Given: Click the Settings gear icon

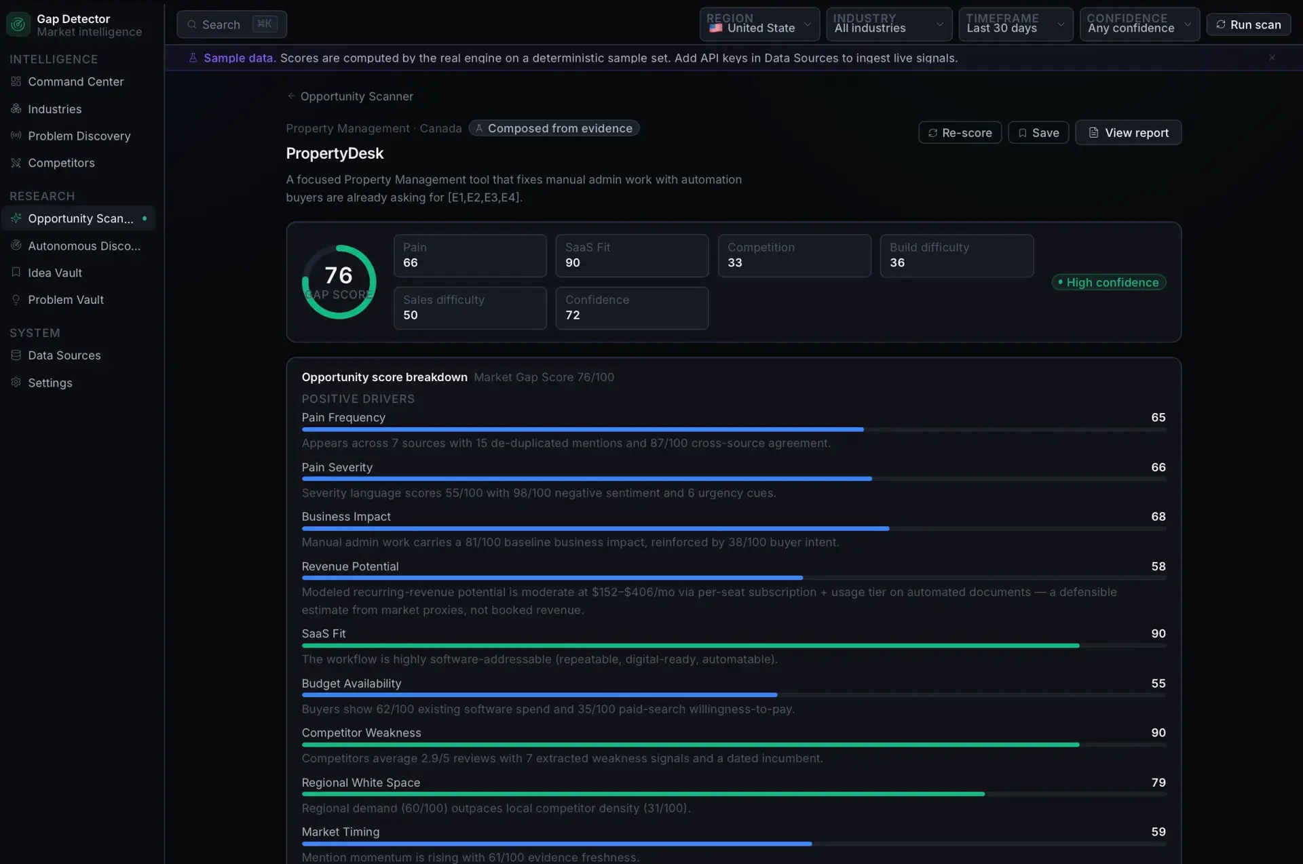Looking at the screenshot, I should pos(16,382).
